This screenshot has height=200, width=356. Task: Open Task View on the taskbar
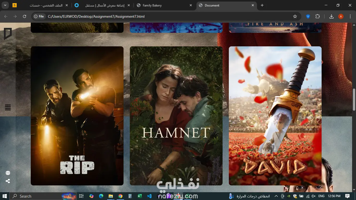coord(81,196)
